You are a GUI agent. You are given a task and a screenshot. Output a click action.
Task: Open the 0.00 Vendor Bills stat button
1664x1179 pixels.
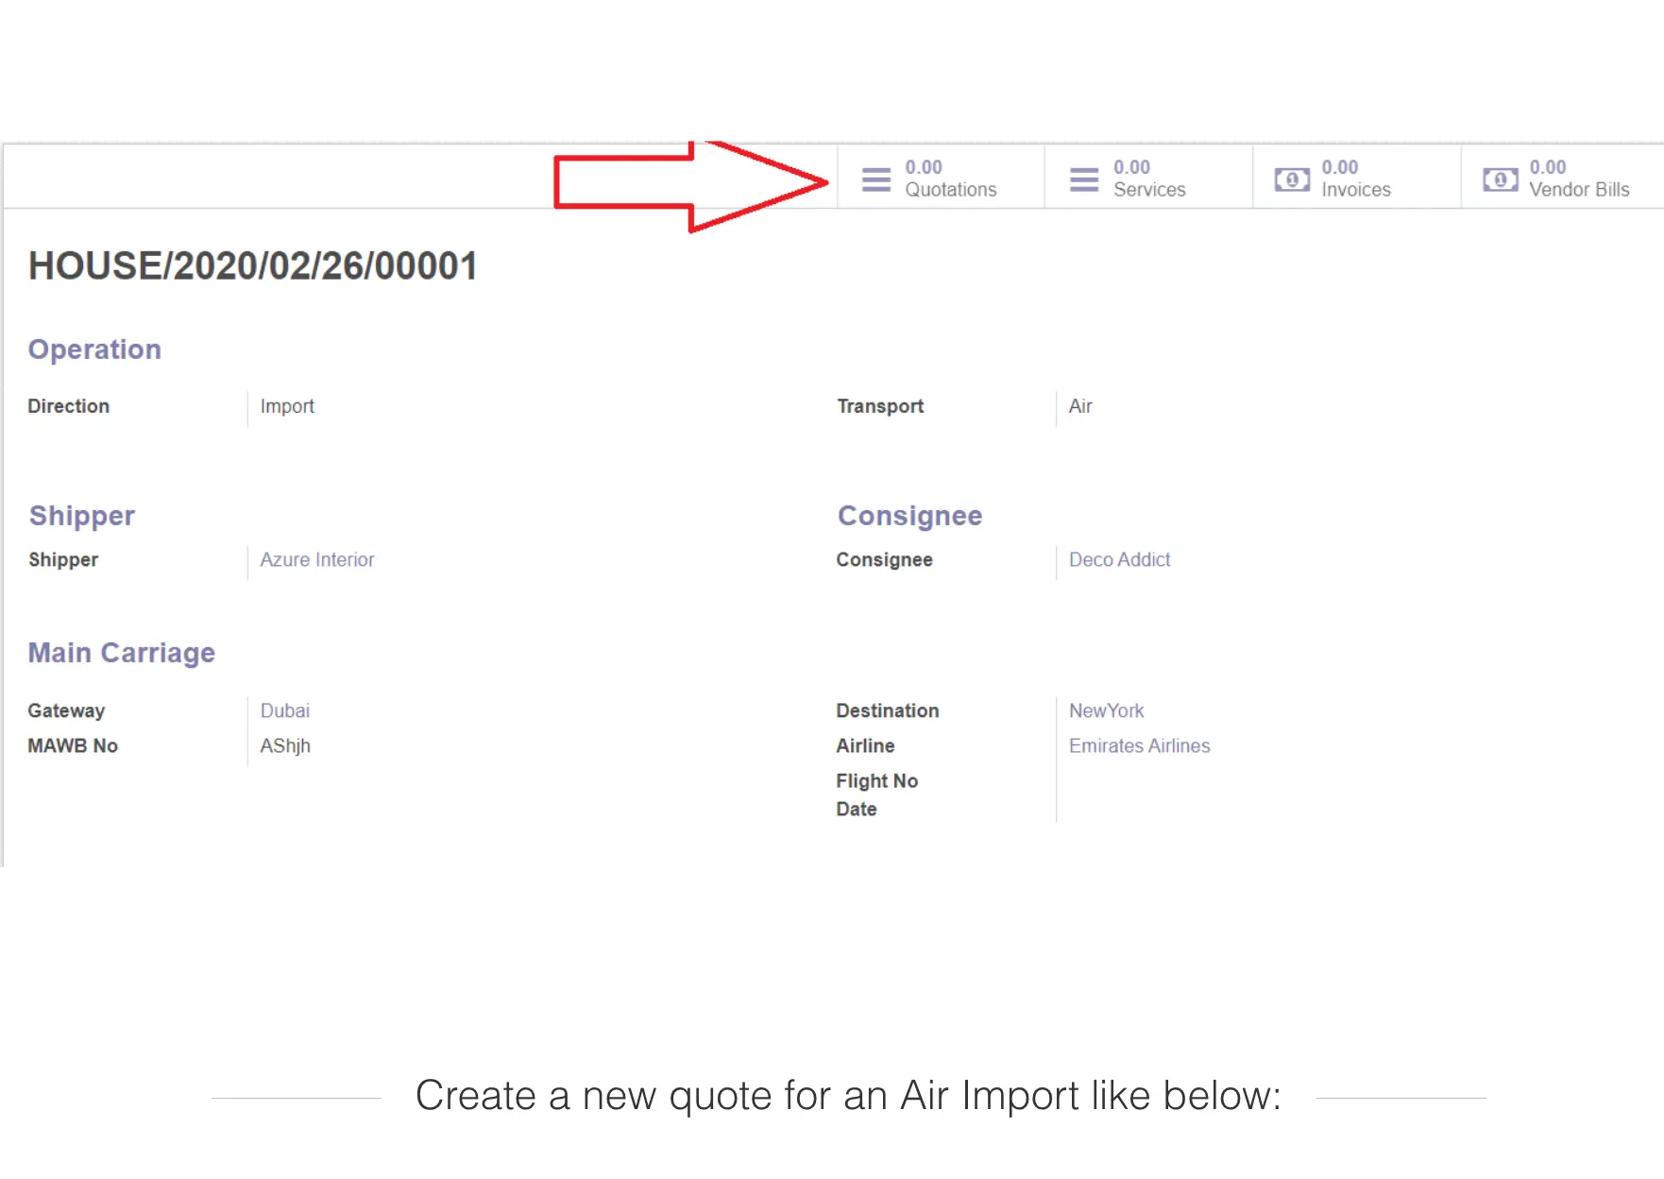point(1562,178)
